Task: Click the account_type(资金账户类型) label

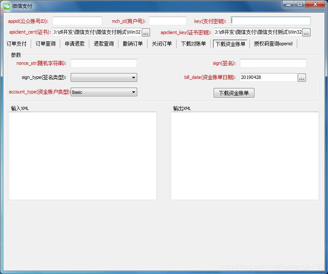Action: [40, 92]
